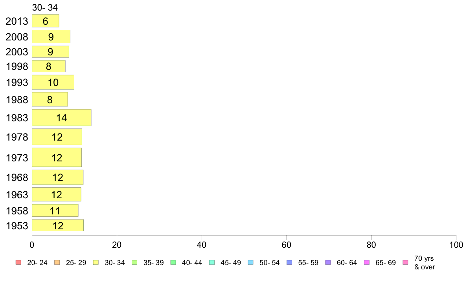Click the 40-44 green legend swatch
Screen dimensions: 467x289
click(x=173, y=263)
